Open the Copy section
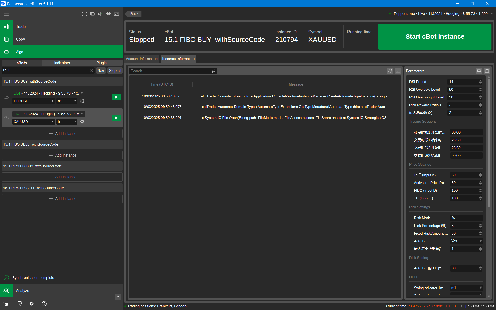Viewport: 496px width, 310px height. pos(61,39)
